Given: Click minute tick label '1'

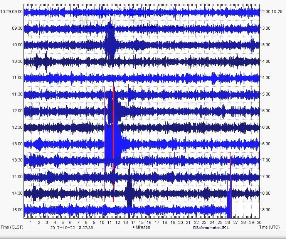Looking at the screenshot, I should pos(31,222).
